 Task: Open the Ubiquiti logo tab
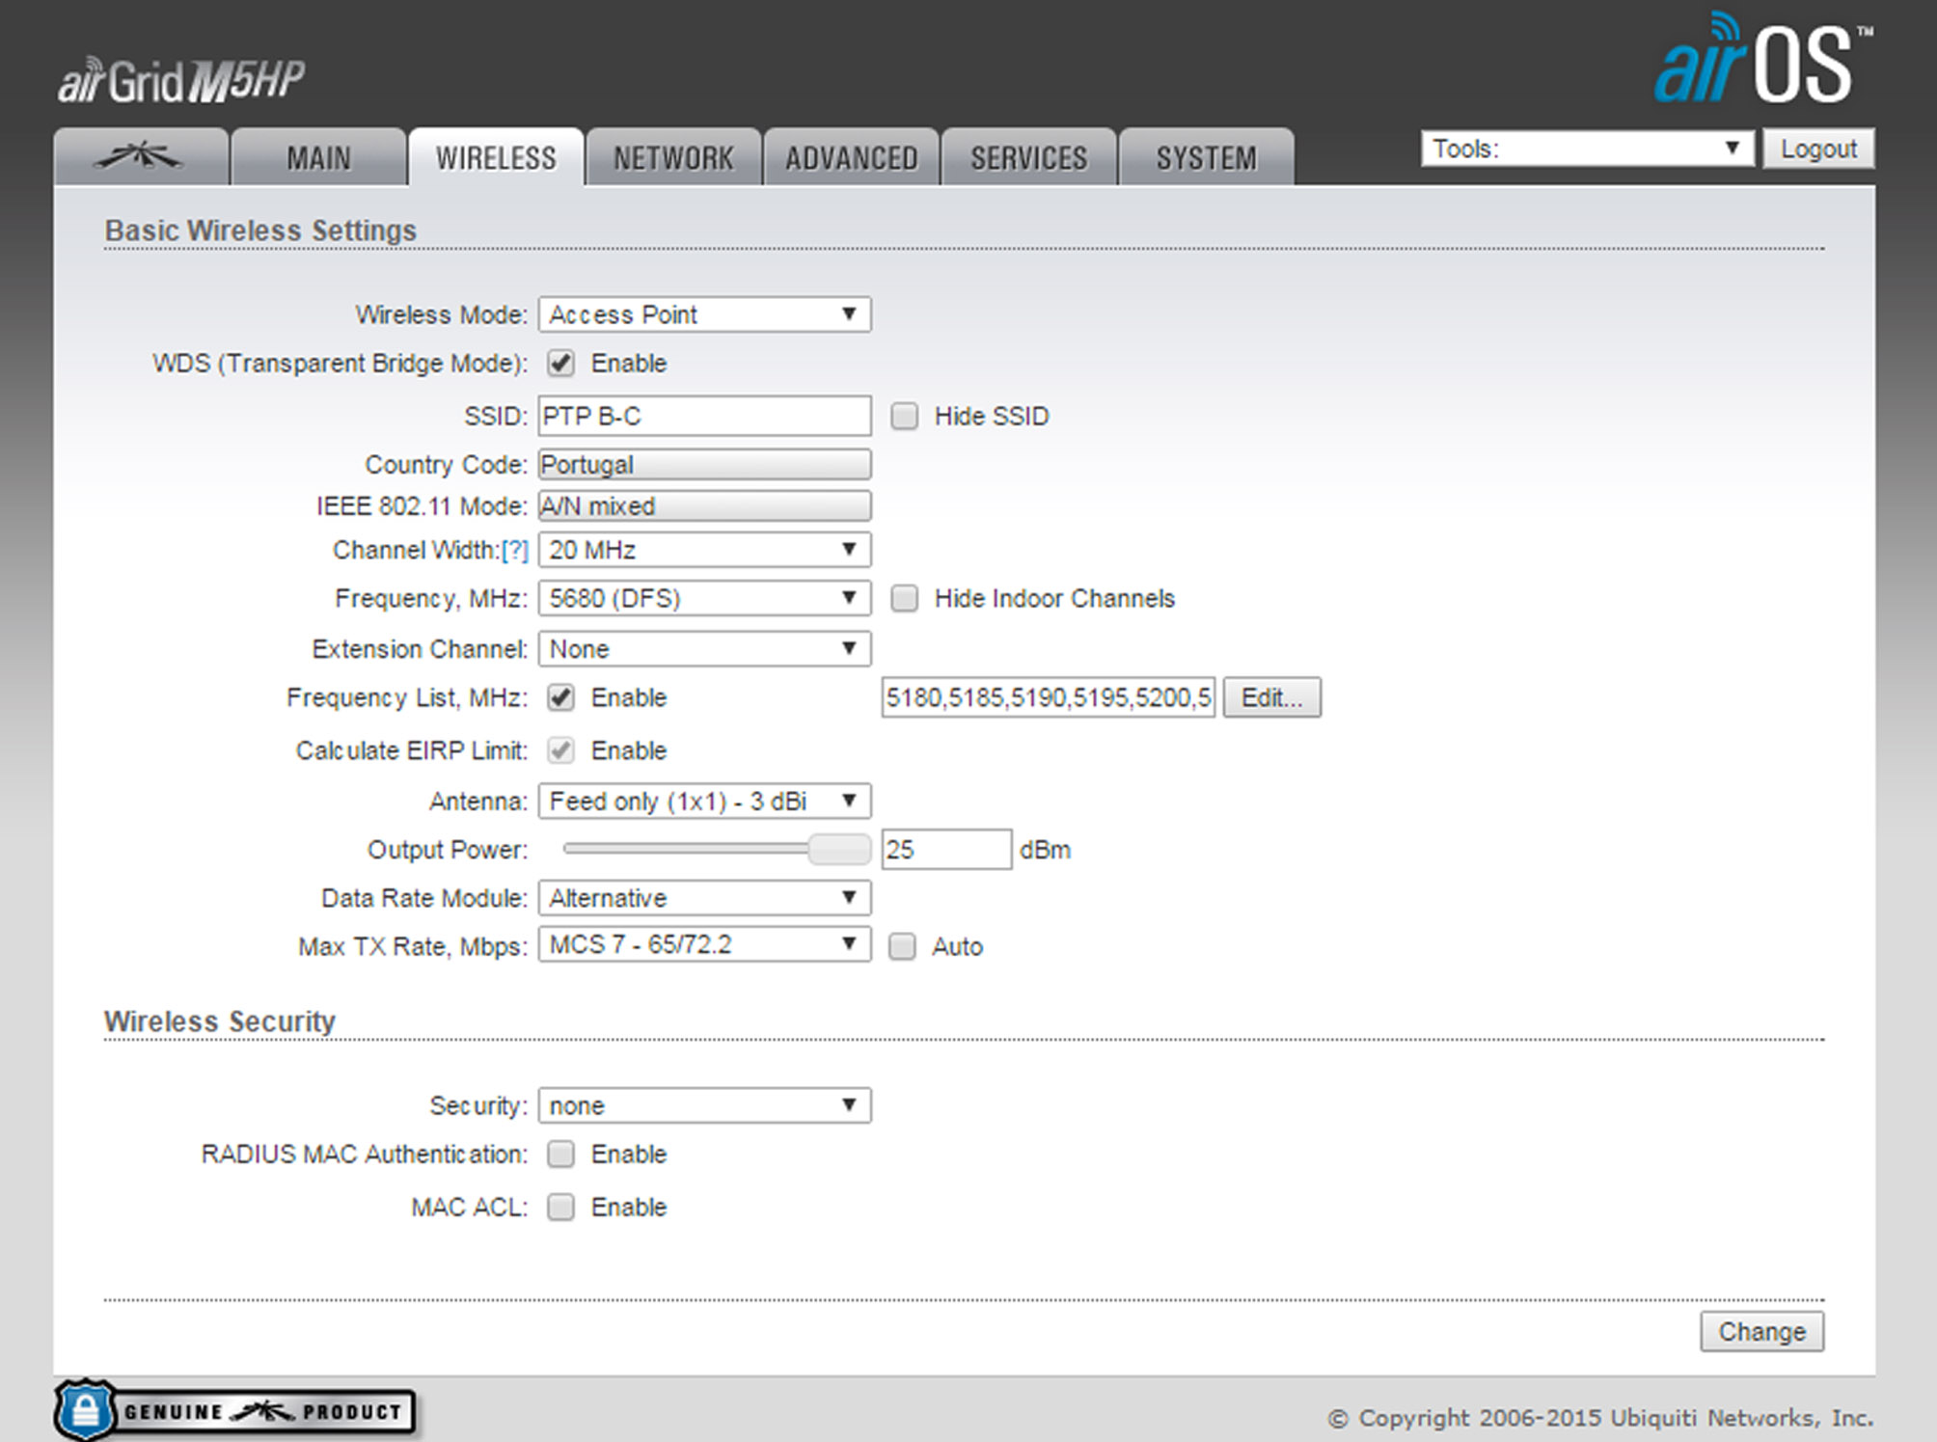(x=141, y=157)
